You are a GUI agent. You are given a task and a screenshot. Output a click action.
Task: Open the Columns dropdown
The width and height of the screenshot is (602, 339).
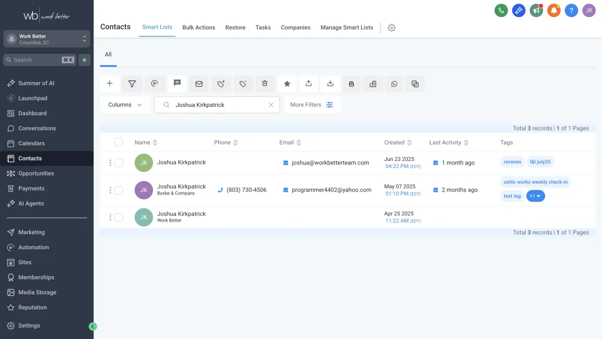(125, 105)
